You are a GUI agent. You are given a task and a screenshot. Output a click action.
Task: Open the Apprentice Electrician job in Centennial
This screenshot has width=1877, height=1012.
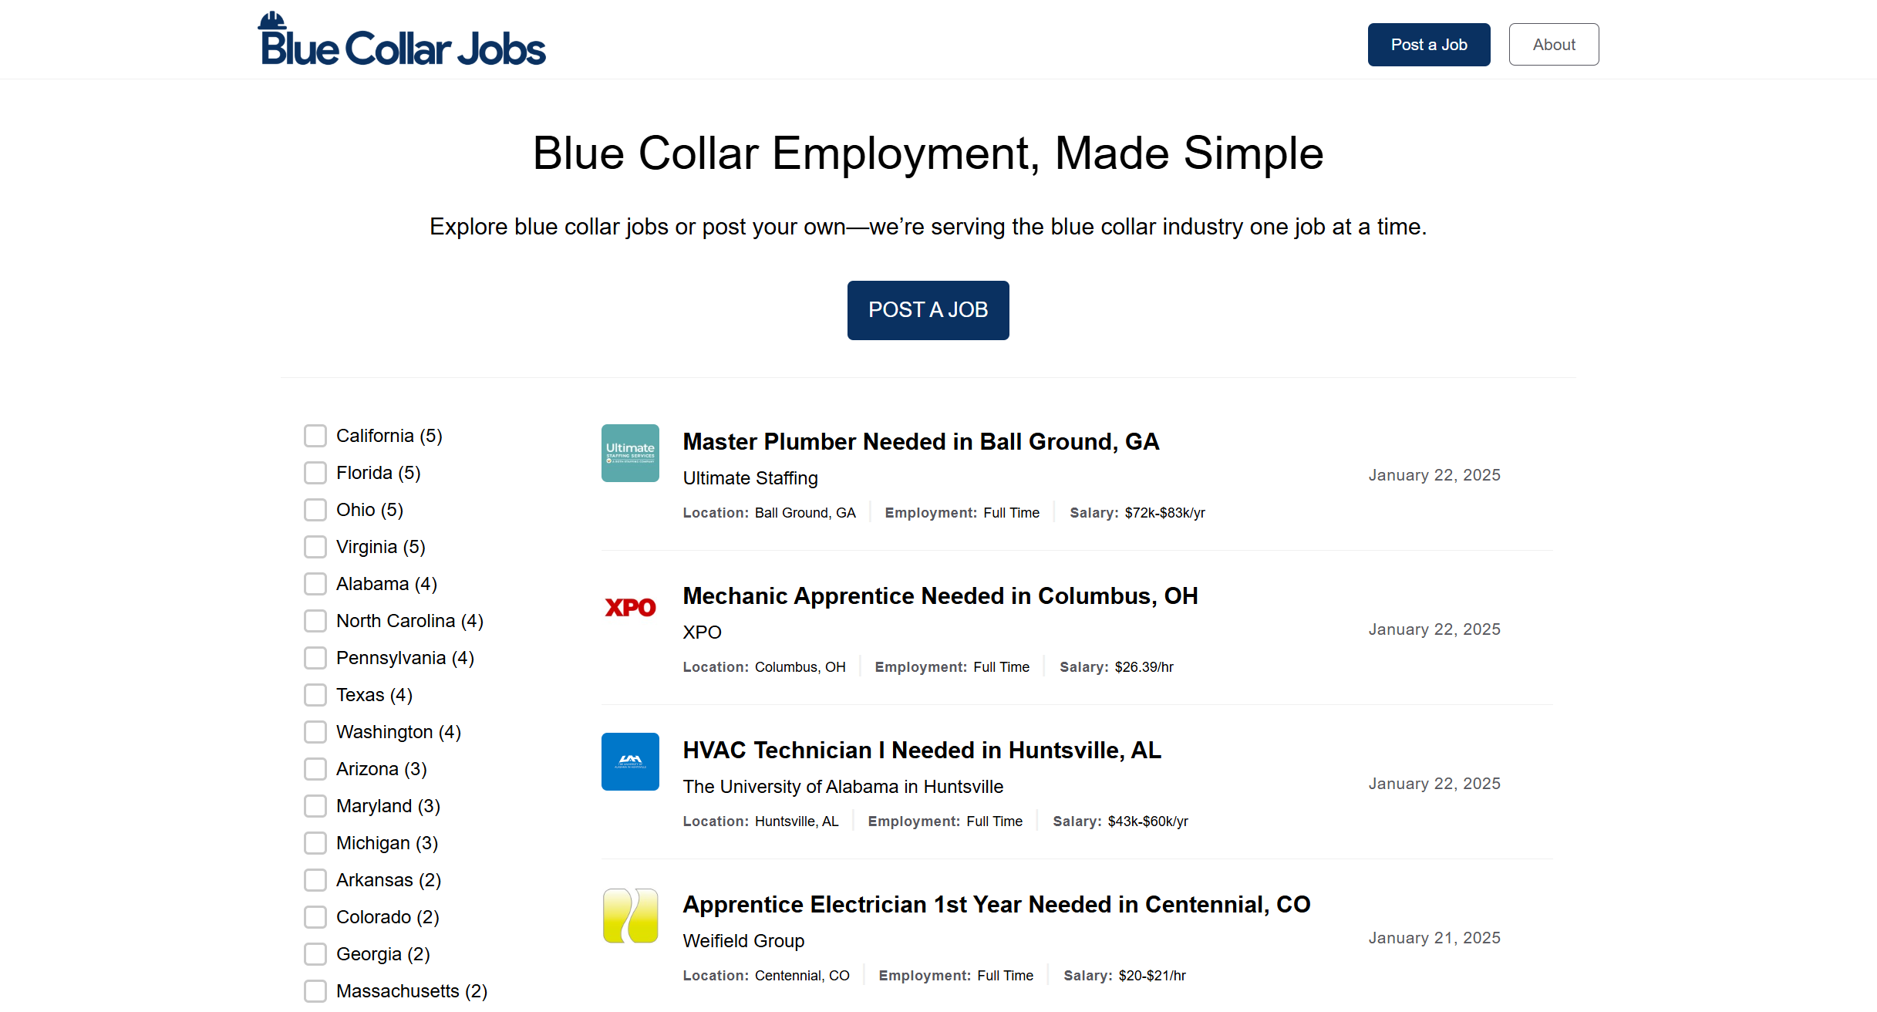[x=996, y=904]
